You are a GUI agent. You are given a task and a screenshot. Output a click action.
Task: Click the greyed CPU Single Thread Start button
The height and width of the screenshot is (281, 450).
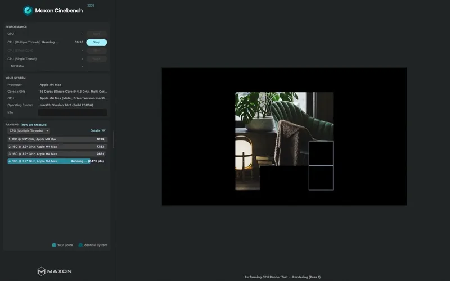96,59
